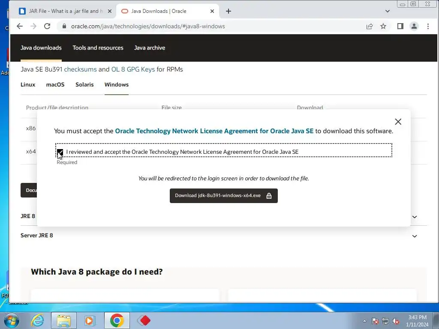Open a new browser tab
Screen dimensions: 439x329
click(x=229, y=11)
